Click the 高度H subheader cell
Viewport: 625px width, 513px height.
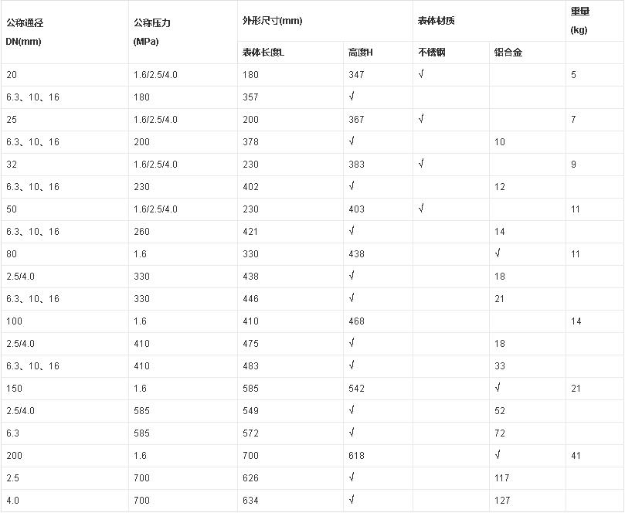[361, 53]
